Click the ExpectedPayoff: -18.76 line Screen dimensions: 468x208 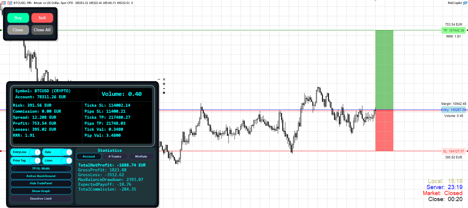point(105,184)
